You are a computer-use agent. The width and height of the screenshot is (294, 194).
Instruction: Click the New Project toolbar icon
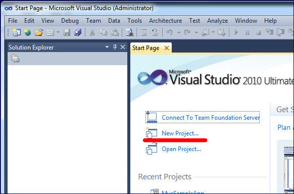point(17,32)
